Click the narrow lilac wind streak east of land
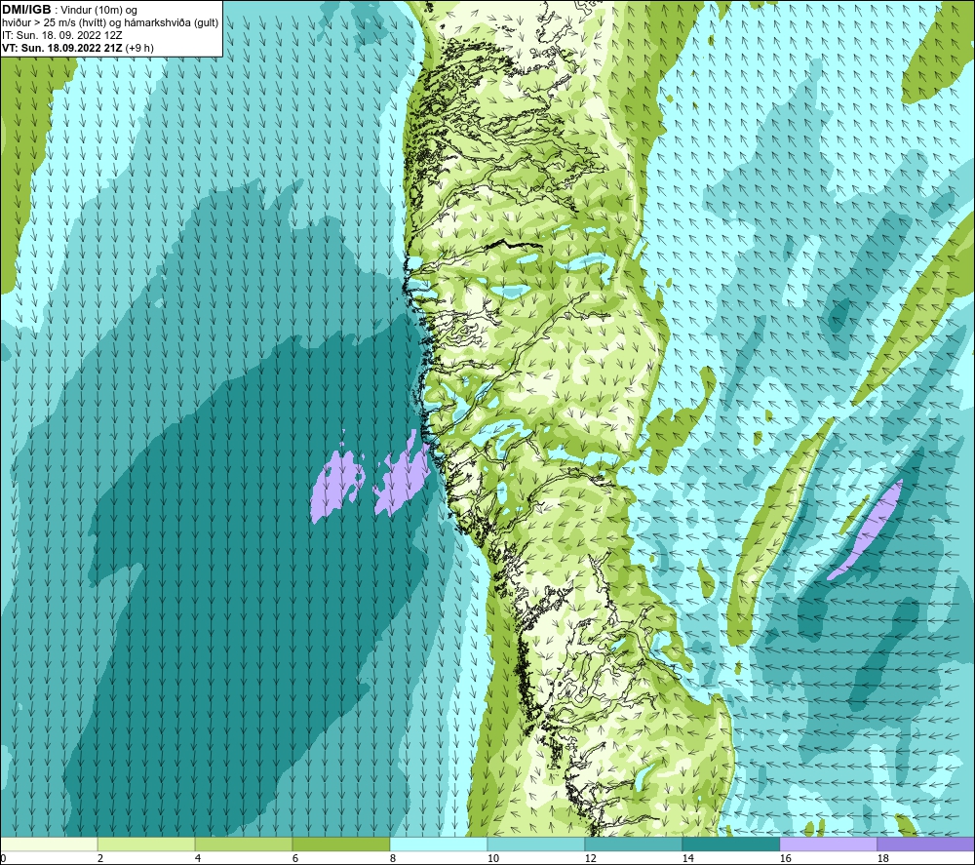 tap(868, 530)
